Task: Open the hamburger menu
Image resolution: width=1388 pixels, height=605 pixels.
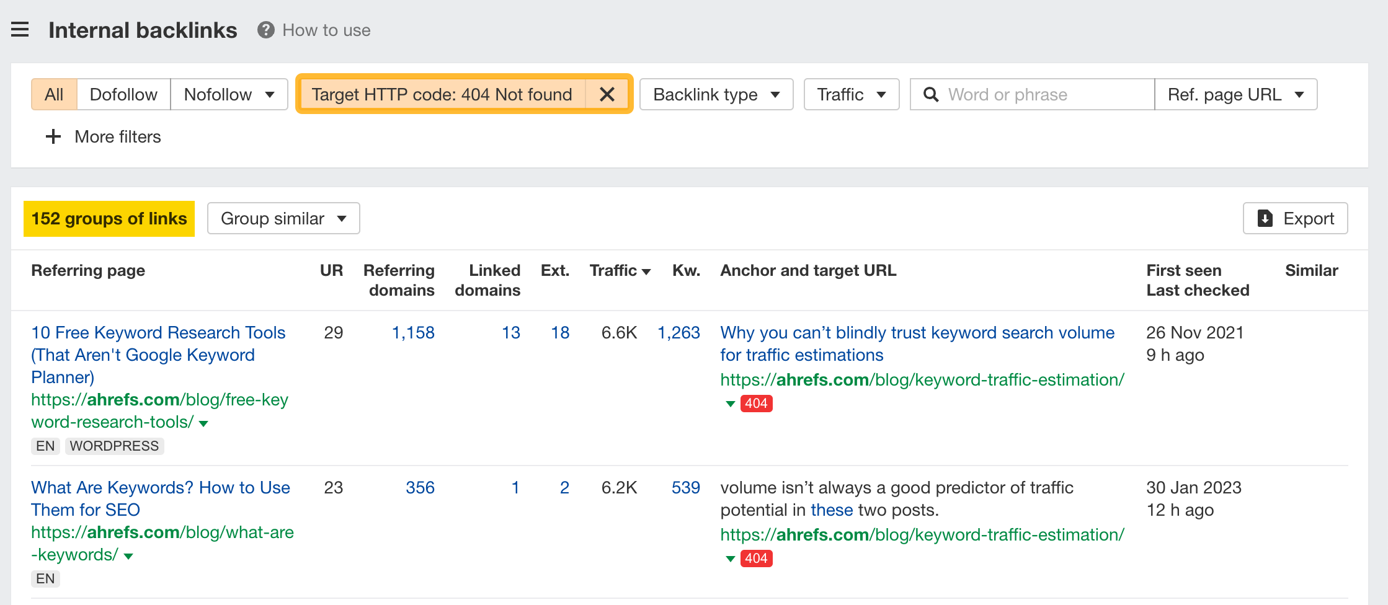Action: (x=20, y=30)
